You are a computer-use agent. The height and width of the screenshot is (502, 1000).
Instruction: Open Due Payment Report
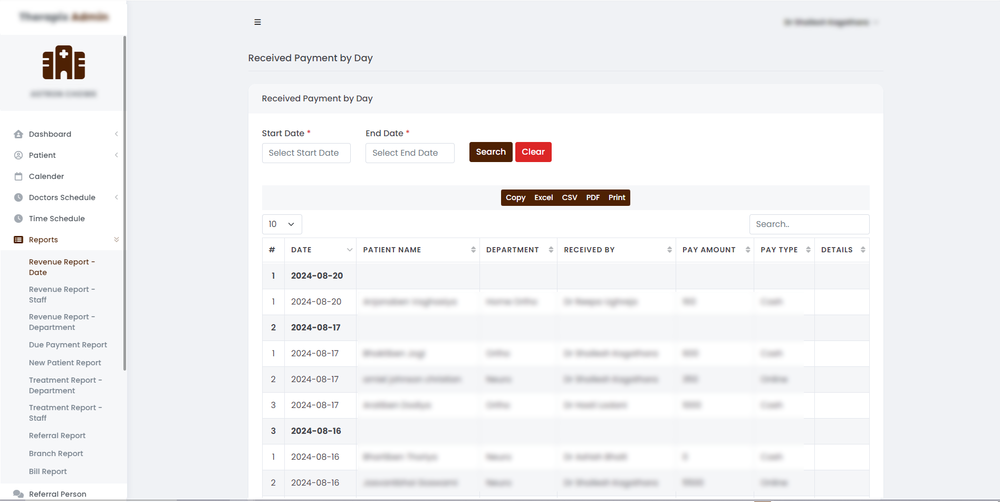pyautogui.click(x=68, y=345)
